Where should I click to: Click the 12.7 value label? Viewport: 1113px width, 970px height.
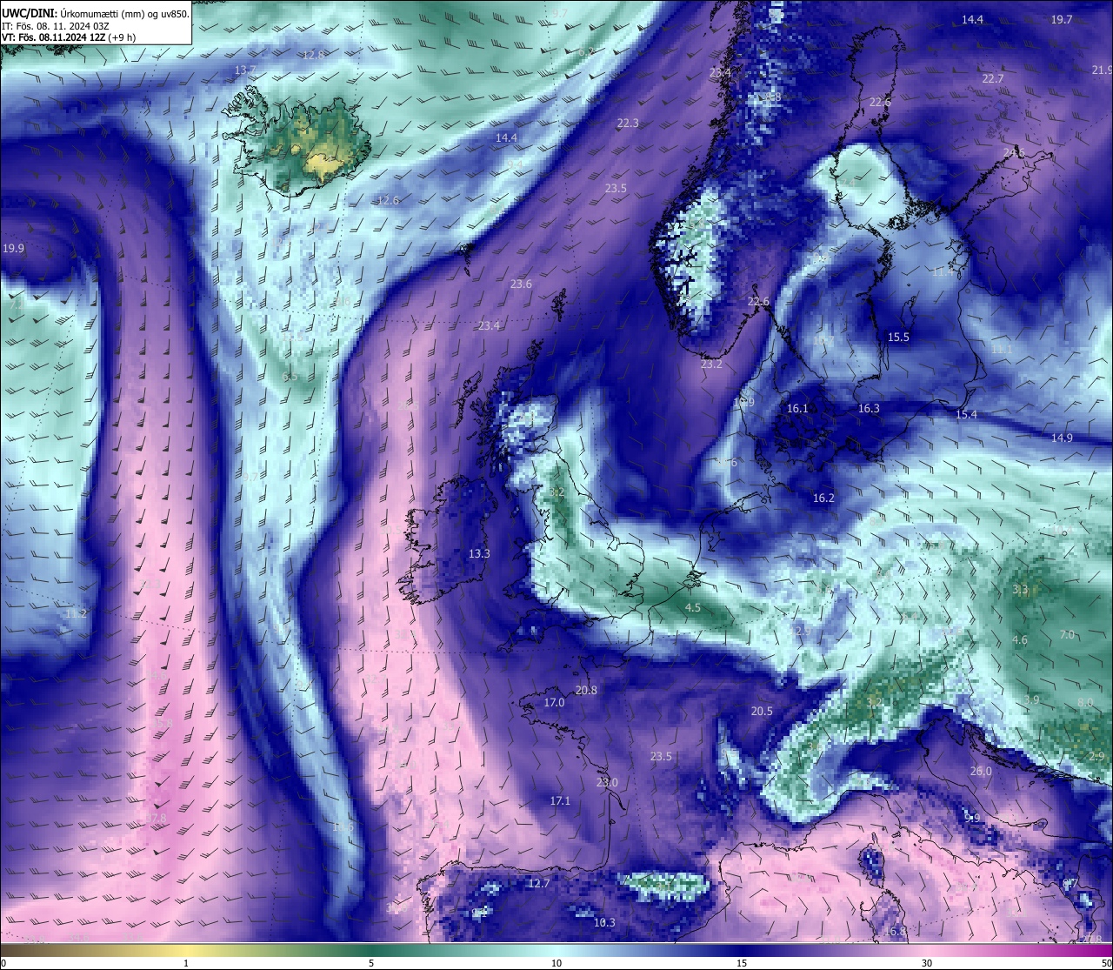(539, 883)
